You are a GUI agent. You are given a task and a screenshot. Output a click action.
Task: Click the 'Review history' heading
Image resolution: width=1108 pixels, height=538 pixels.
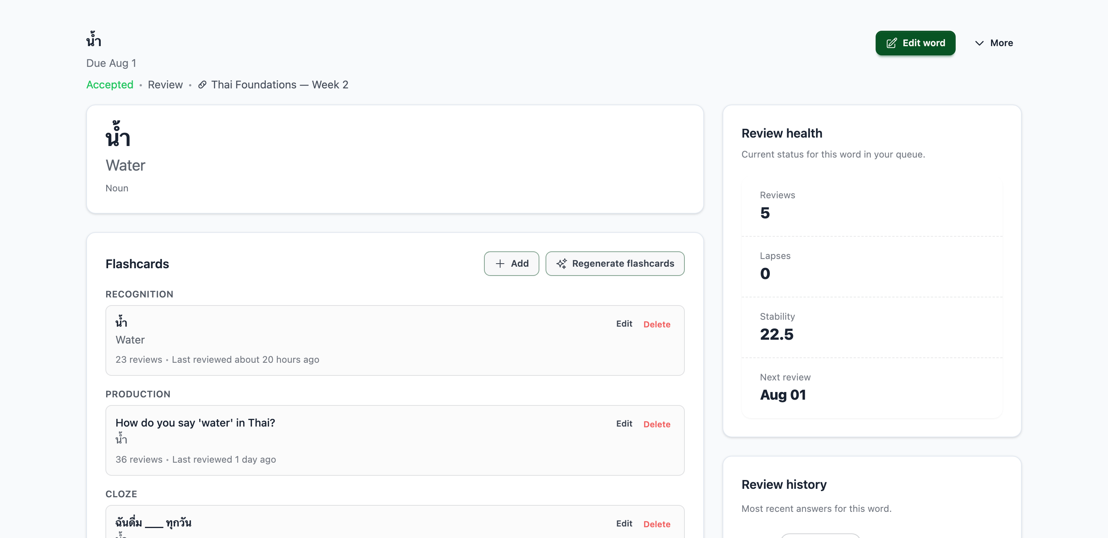(x=784, y=484)
